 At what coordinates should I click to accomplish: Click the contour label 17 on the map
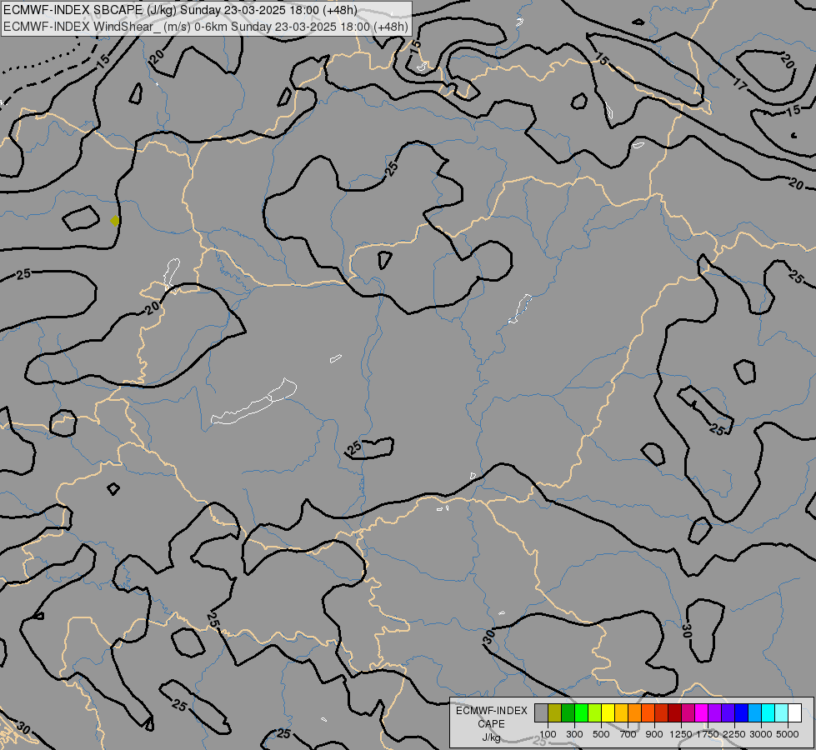740,83
